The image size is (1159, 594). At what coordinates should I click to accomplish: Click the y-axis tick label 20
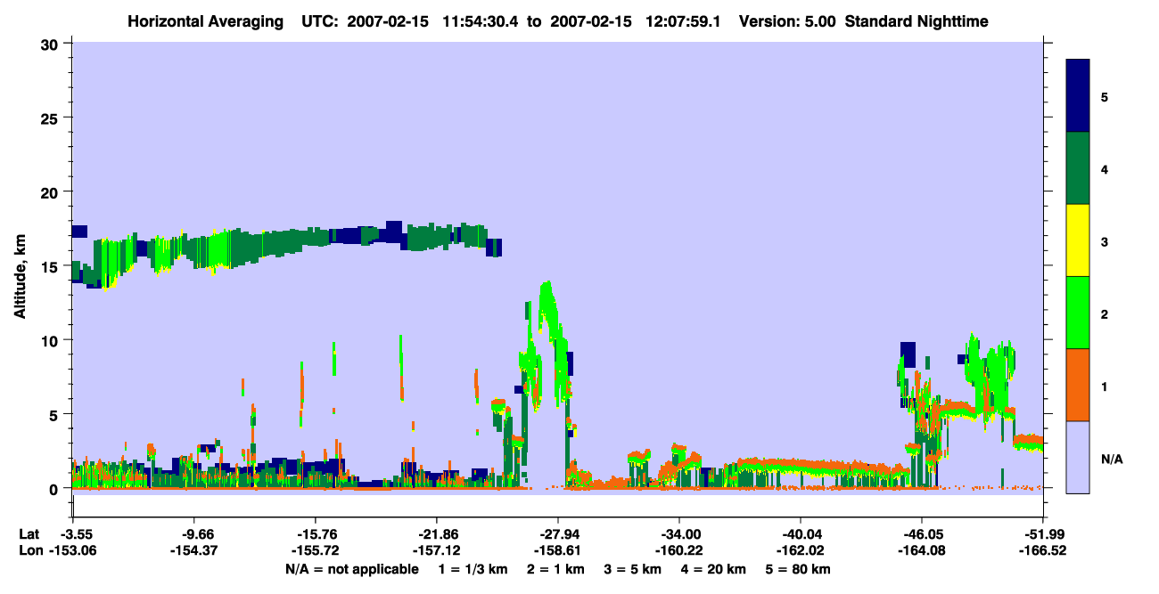(51, 191)
